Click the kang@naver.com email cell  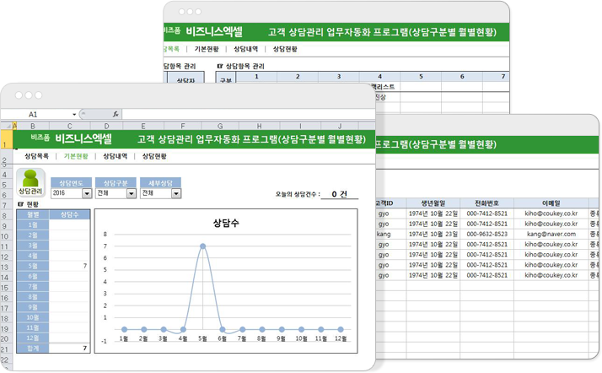tap(551, 234)
